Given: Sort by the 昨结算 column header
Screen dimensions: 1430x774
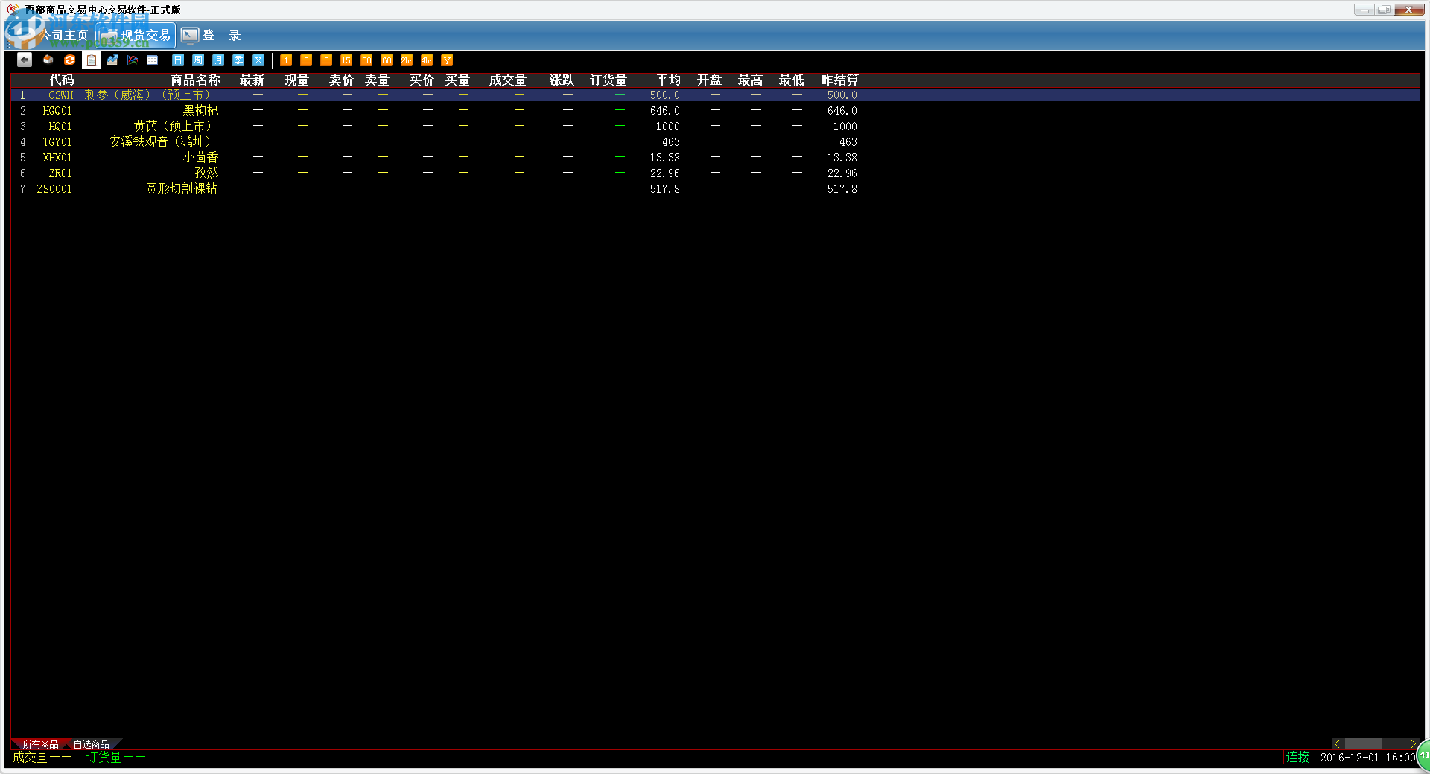Looking at the screenshot, I should click(x=840, y=80).
